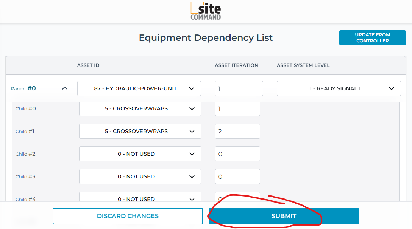Viewport: 412px width, 229px height.
Task: Open Child #3 Not Used asset dropdown
Action: coord(140,177)
